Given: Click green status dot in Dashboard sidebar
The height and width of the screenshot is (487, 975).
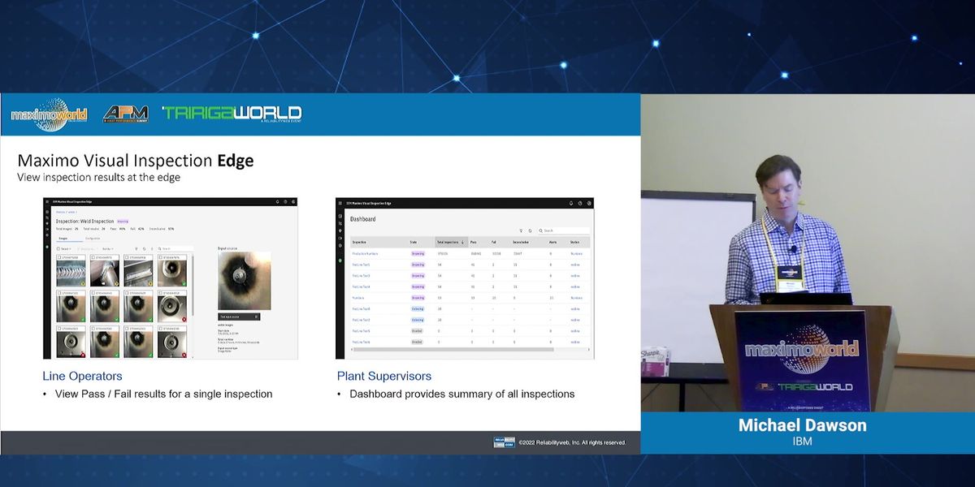Looking at the screenshot, I should (340, 260).
